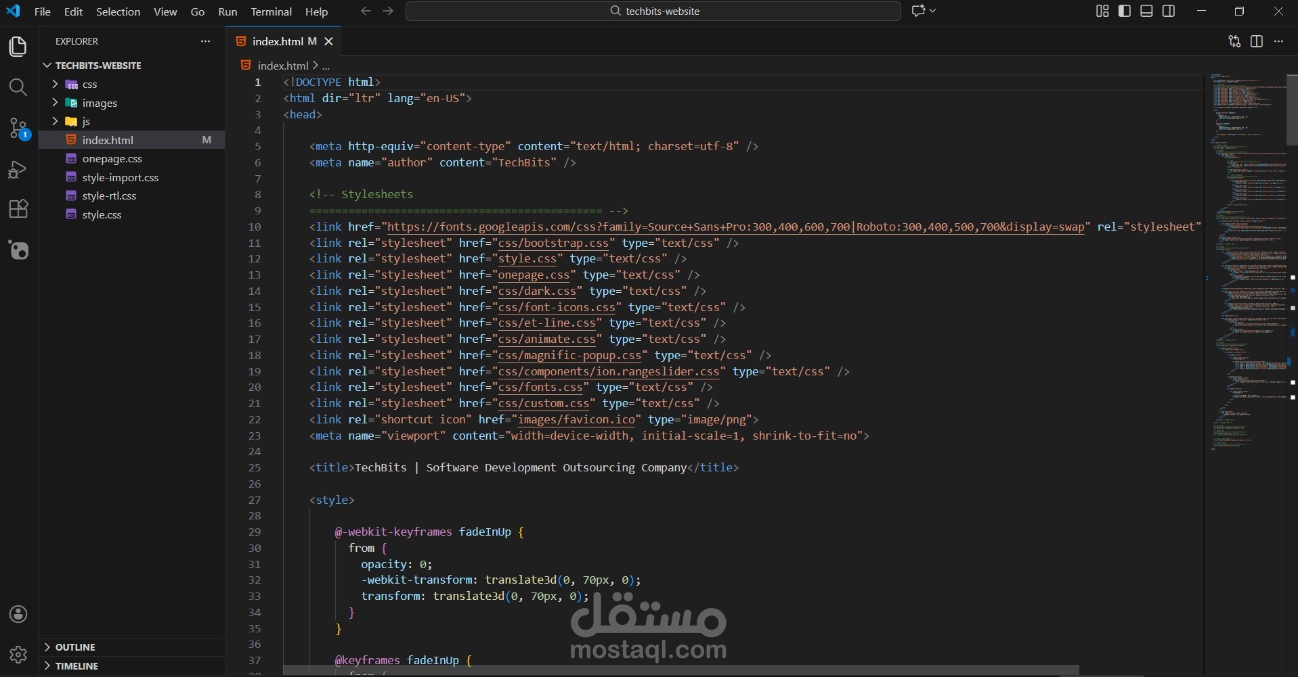This screenshot has width=1298, height=677.
Task: Expand the images folder
Action: tap(55, 103)
